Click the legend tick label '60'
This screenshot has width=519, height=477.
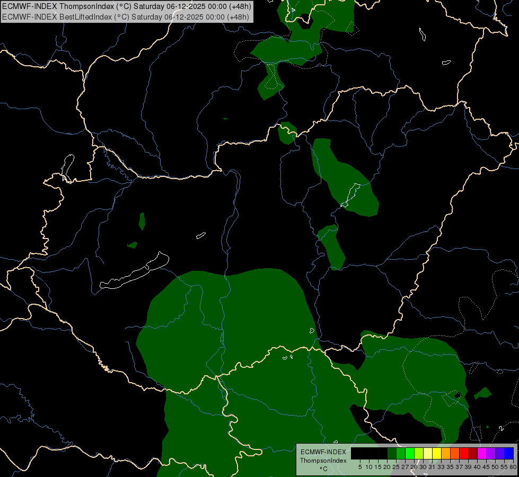513,467
